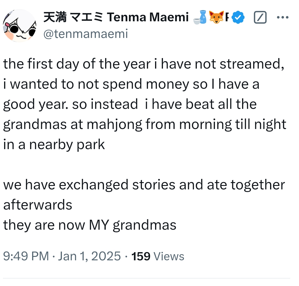299x286 pixels.
Task: Click the word "afterwards"
Action: click(x=38, y=205)
